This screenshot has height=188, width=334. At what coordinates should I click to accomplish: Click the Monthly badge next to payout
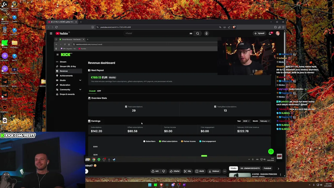pos(112,78)
